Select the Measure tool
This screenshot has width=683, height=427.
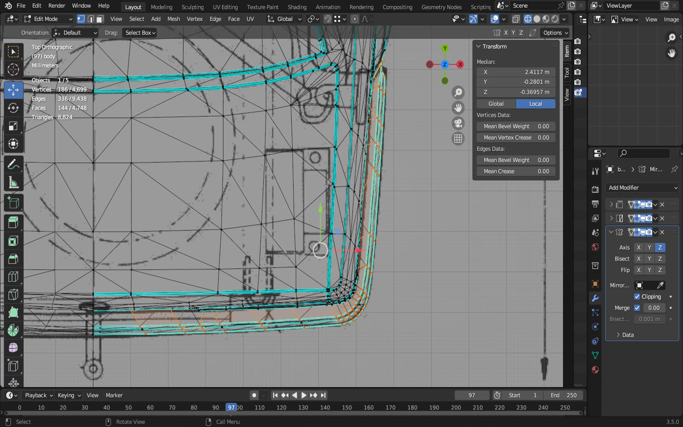click(13, 183)
